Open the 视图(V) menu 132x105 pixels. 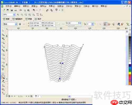26,6
